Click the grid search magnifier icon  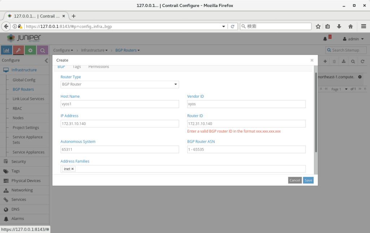tap(353, 62)
